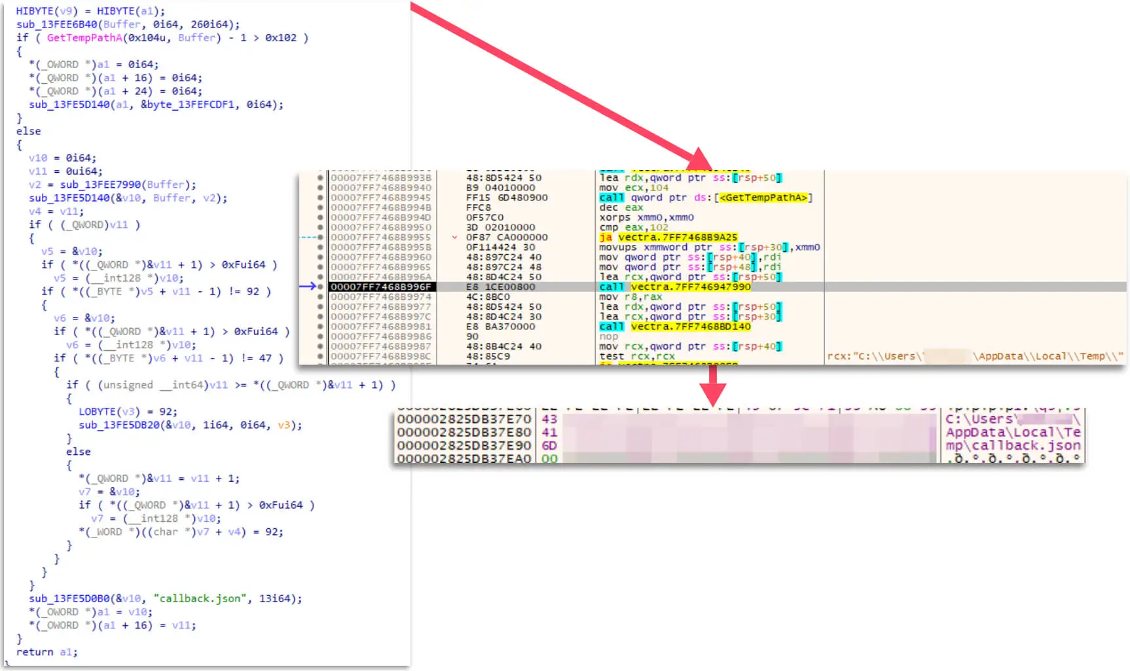Select the call vectra.7FF7468BD140 instruction
The width and height of the screenshot is (1130, 671).
pyautogui.click(x=675, y=327)
